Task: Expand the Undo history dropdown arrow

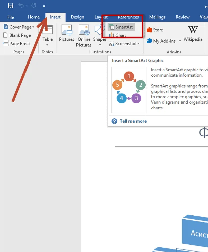Action: coord(27,6)
